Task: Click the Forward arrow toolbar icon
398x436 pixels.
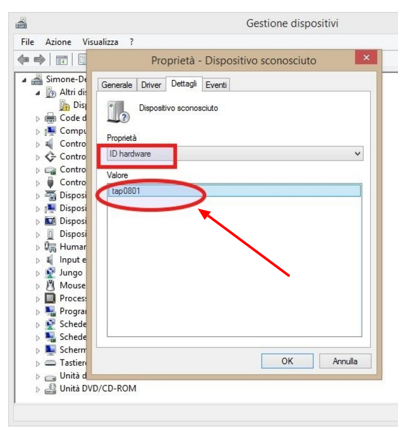Action: tap(39, 59)
